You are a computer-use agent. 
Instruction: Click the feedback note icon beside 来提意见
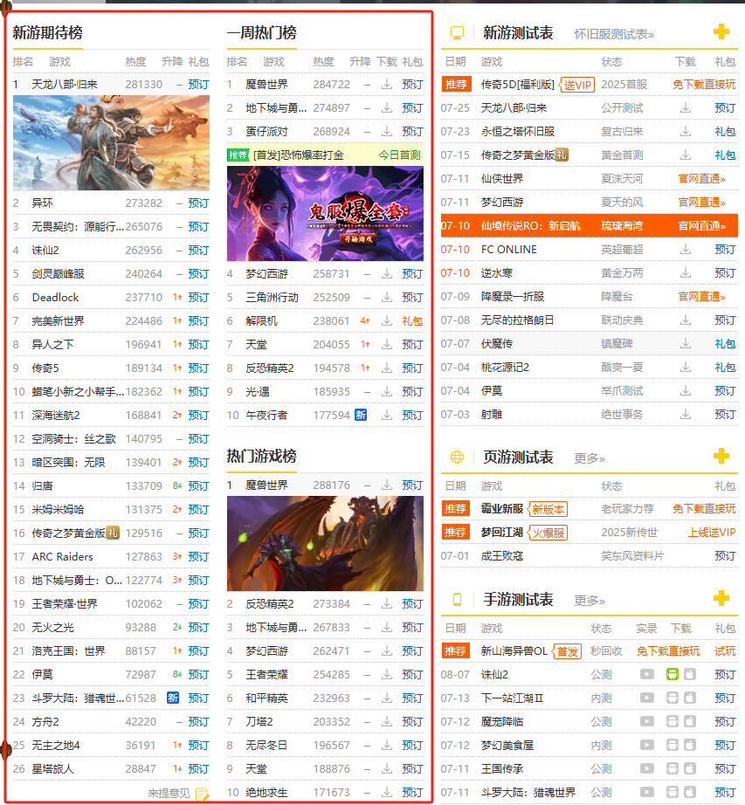click(202, 793)
